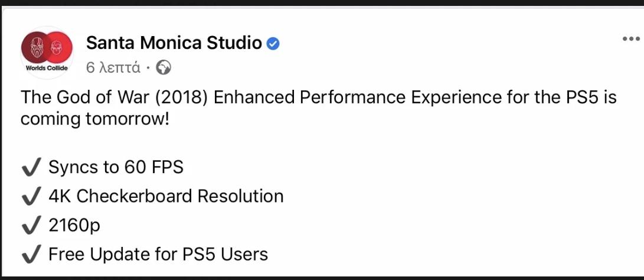The width and height of the screenshot is (644, 280).
Task: Click the "The God of War (2018)" text
Action: click(115, 98)
